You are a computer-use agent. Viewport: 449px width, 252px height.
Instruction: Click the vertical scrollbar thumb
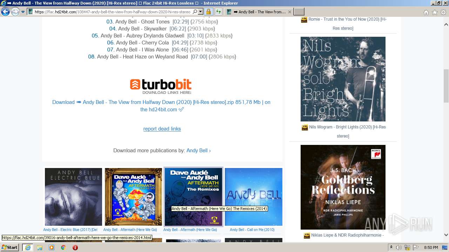[x=446, y=85]
